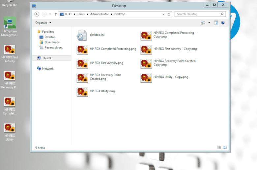Expand the address bar history dropdown
This screenshot has height=170, width=257.
pyautogui.click(x=163, y=14)
